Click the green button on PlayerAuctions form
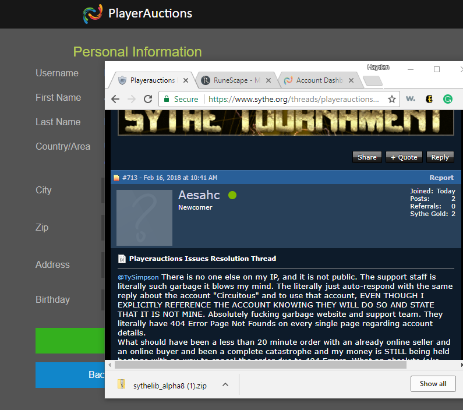The height and width of the screenshot is (410, 463). [x=70, y=341]
